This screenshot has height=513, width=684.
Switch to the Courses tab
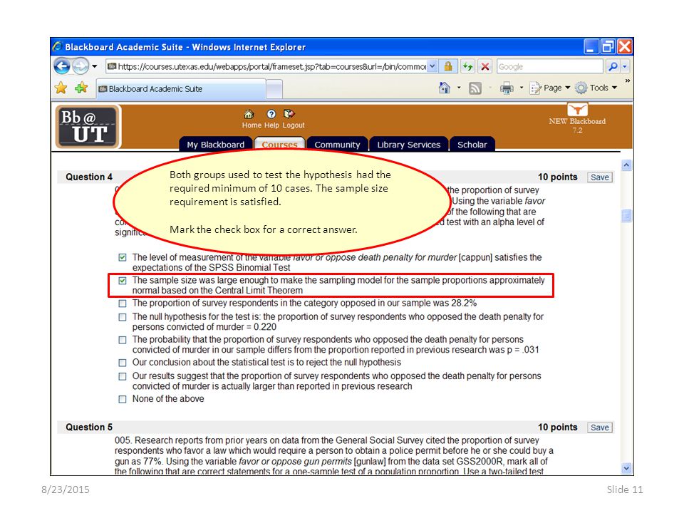(279, 145)
